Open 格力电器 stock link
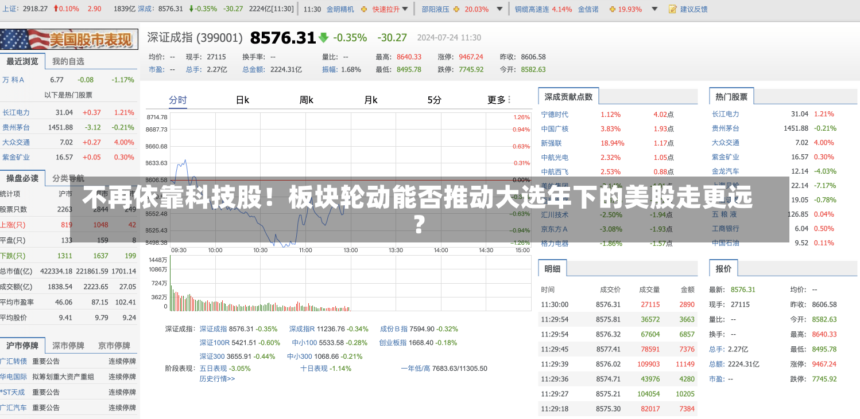The width and height of the screenshot is (860, 419). point(555,243)
